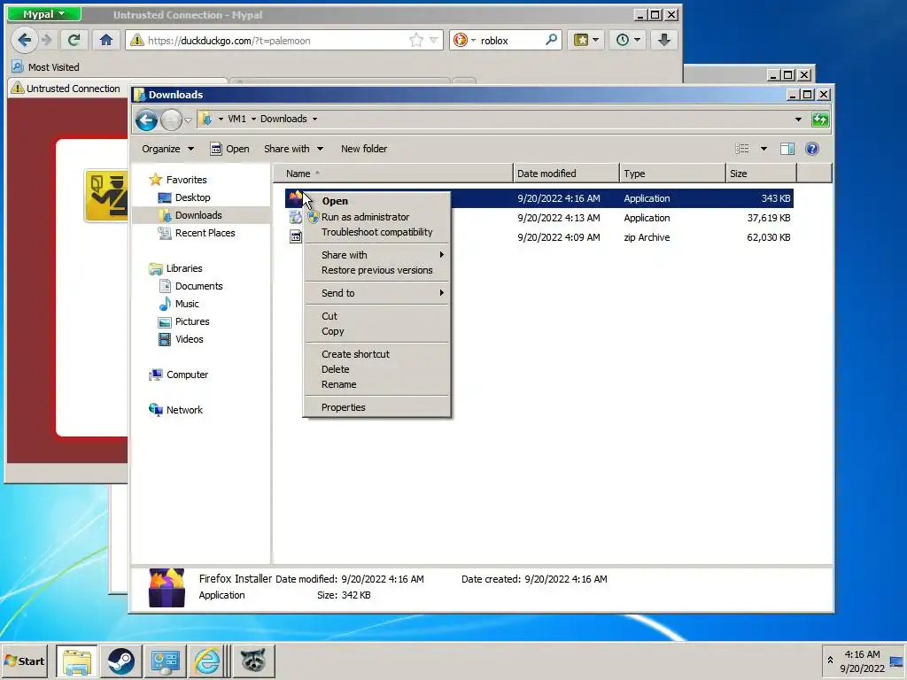Go to the browser home page
907x680 pixels.
106,40
